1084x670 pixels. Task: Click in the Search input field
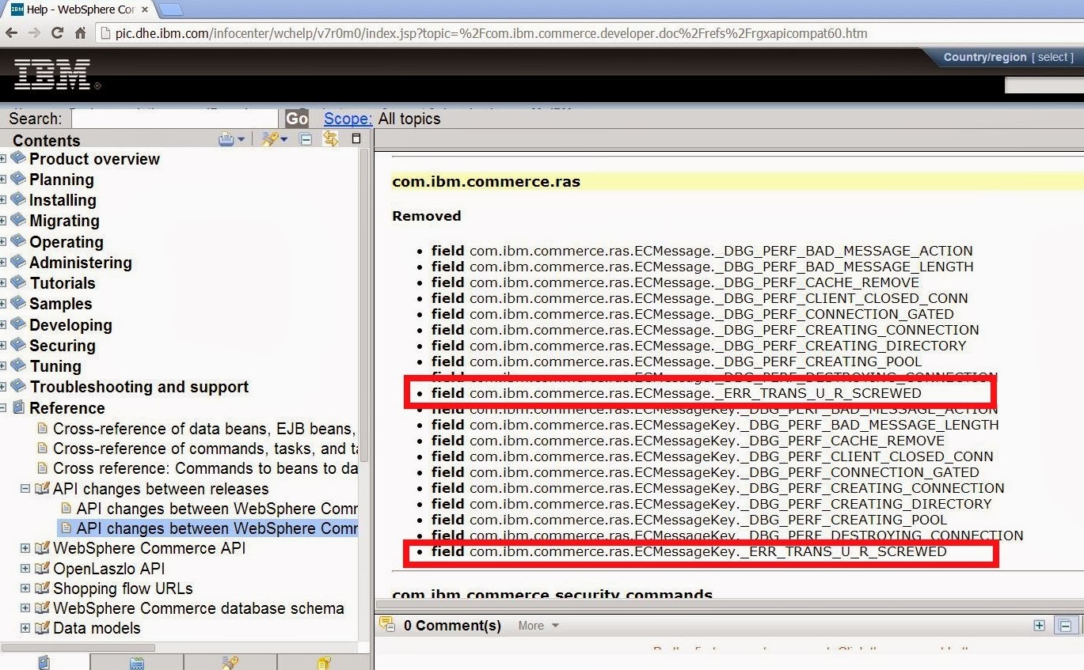[x=175, y=119]
